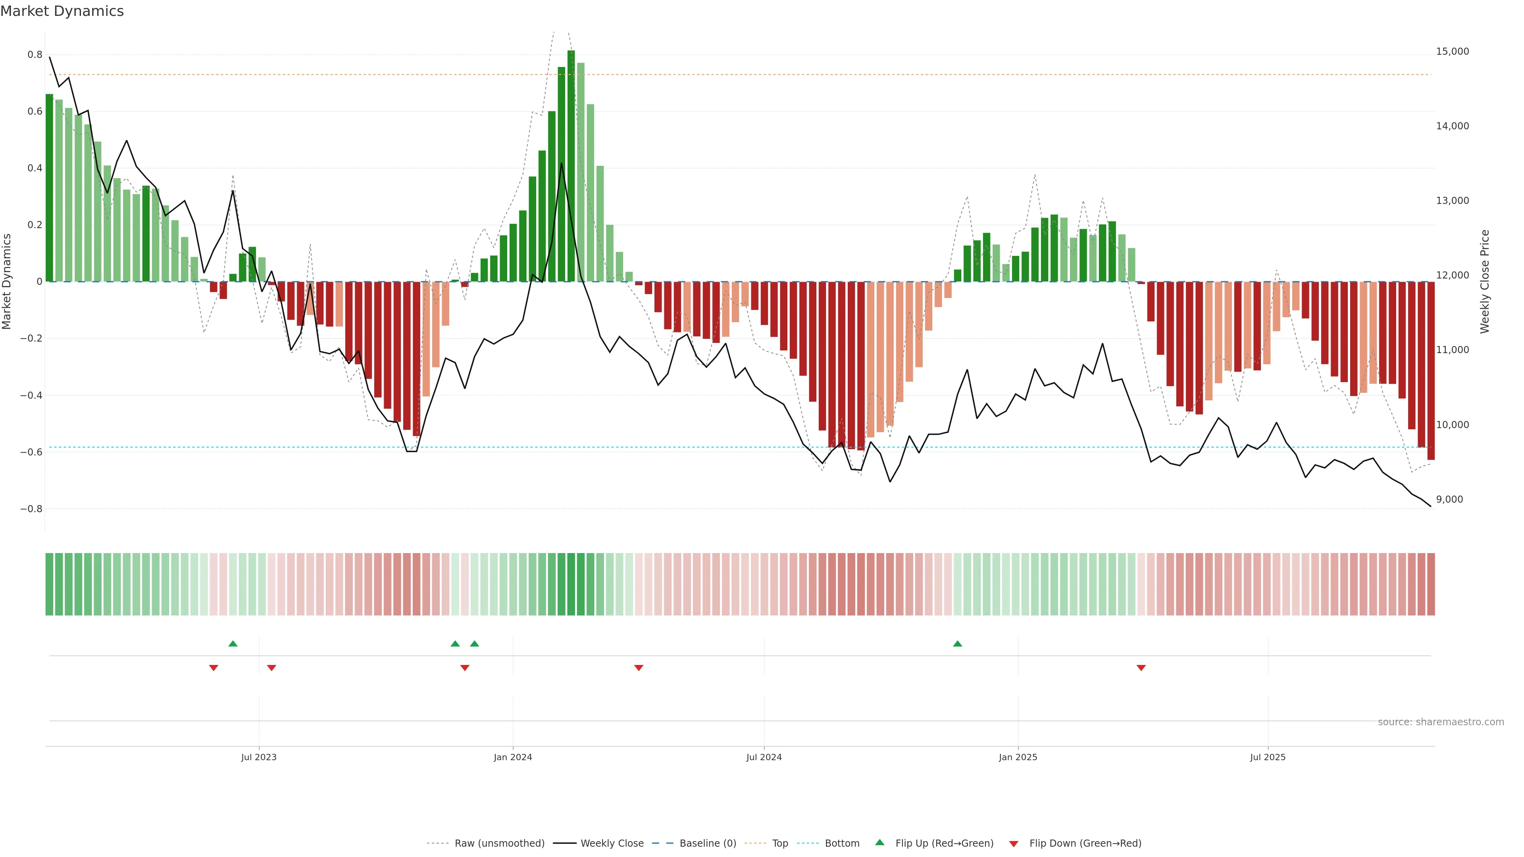
Task: Click the last red flip-down marker after Jan 2025
Action: pyautogui.click(x=1141, y=668)
